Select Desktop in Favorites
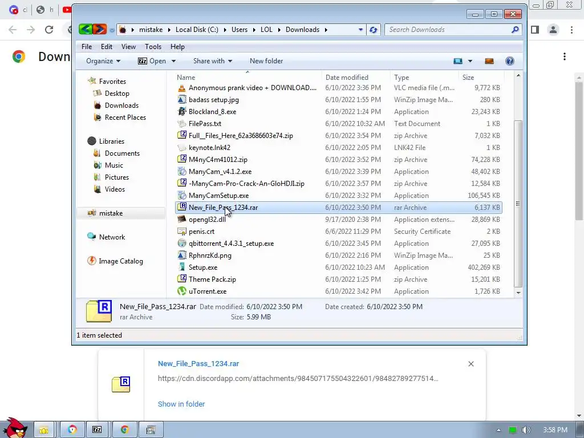584x438 pixels. 117,94
